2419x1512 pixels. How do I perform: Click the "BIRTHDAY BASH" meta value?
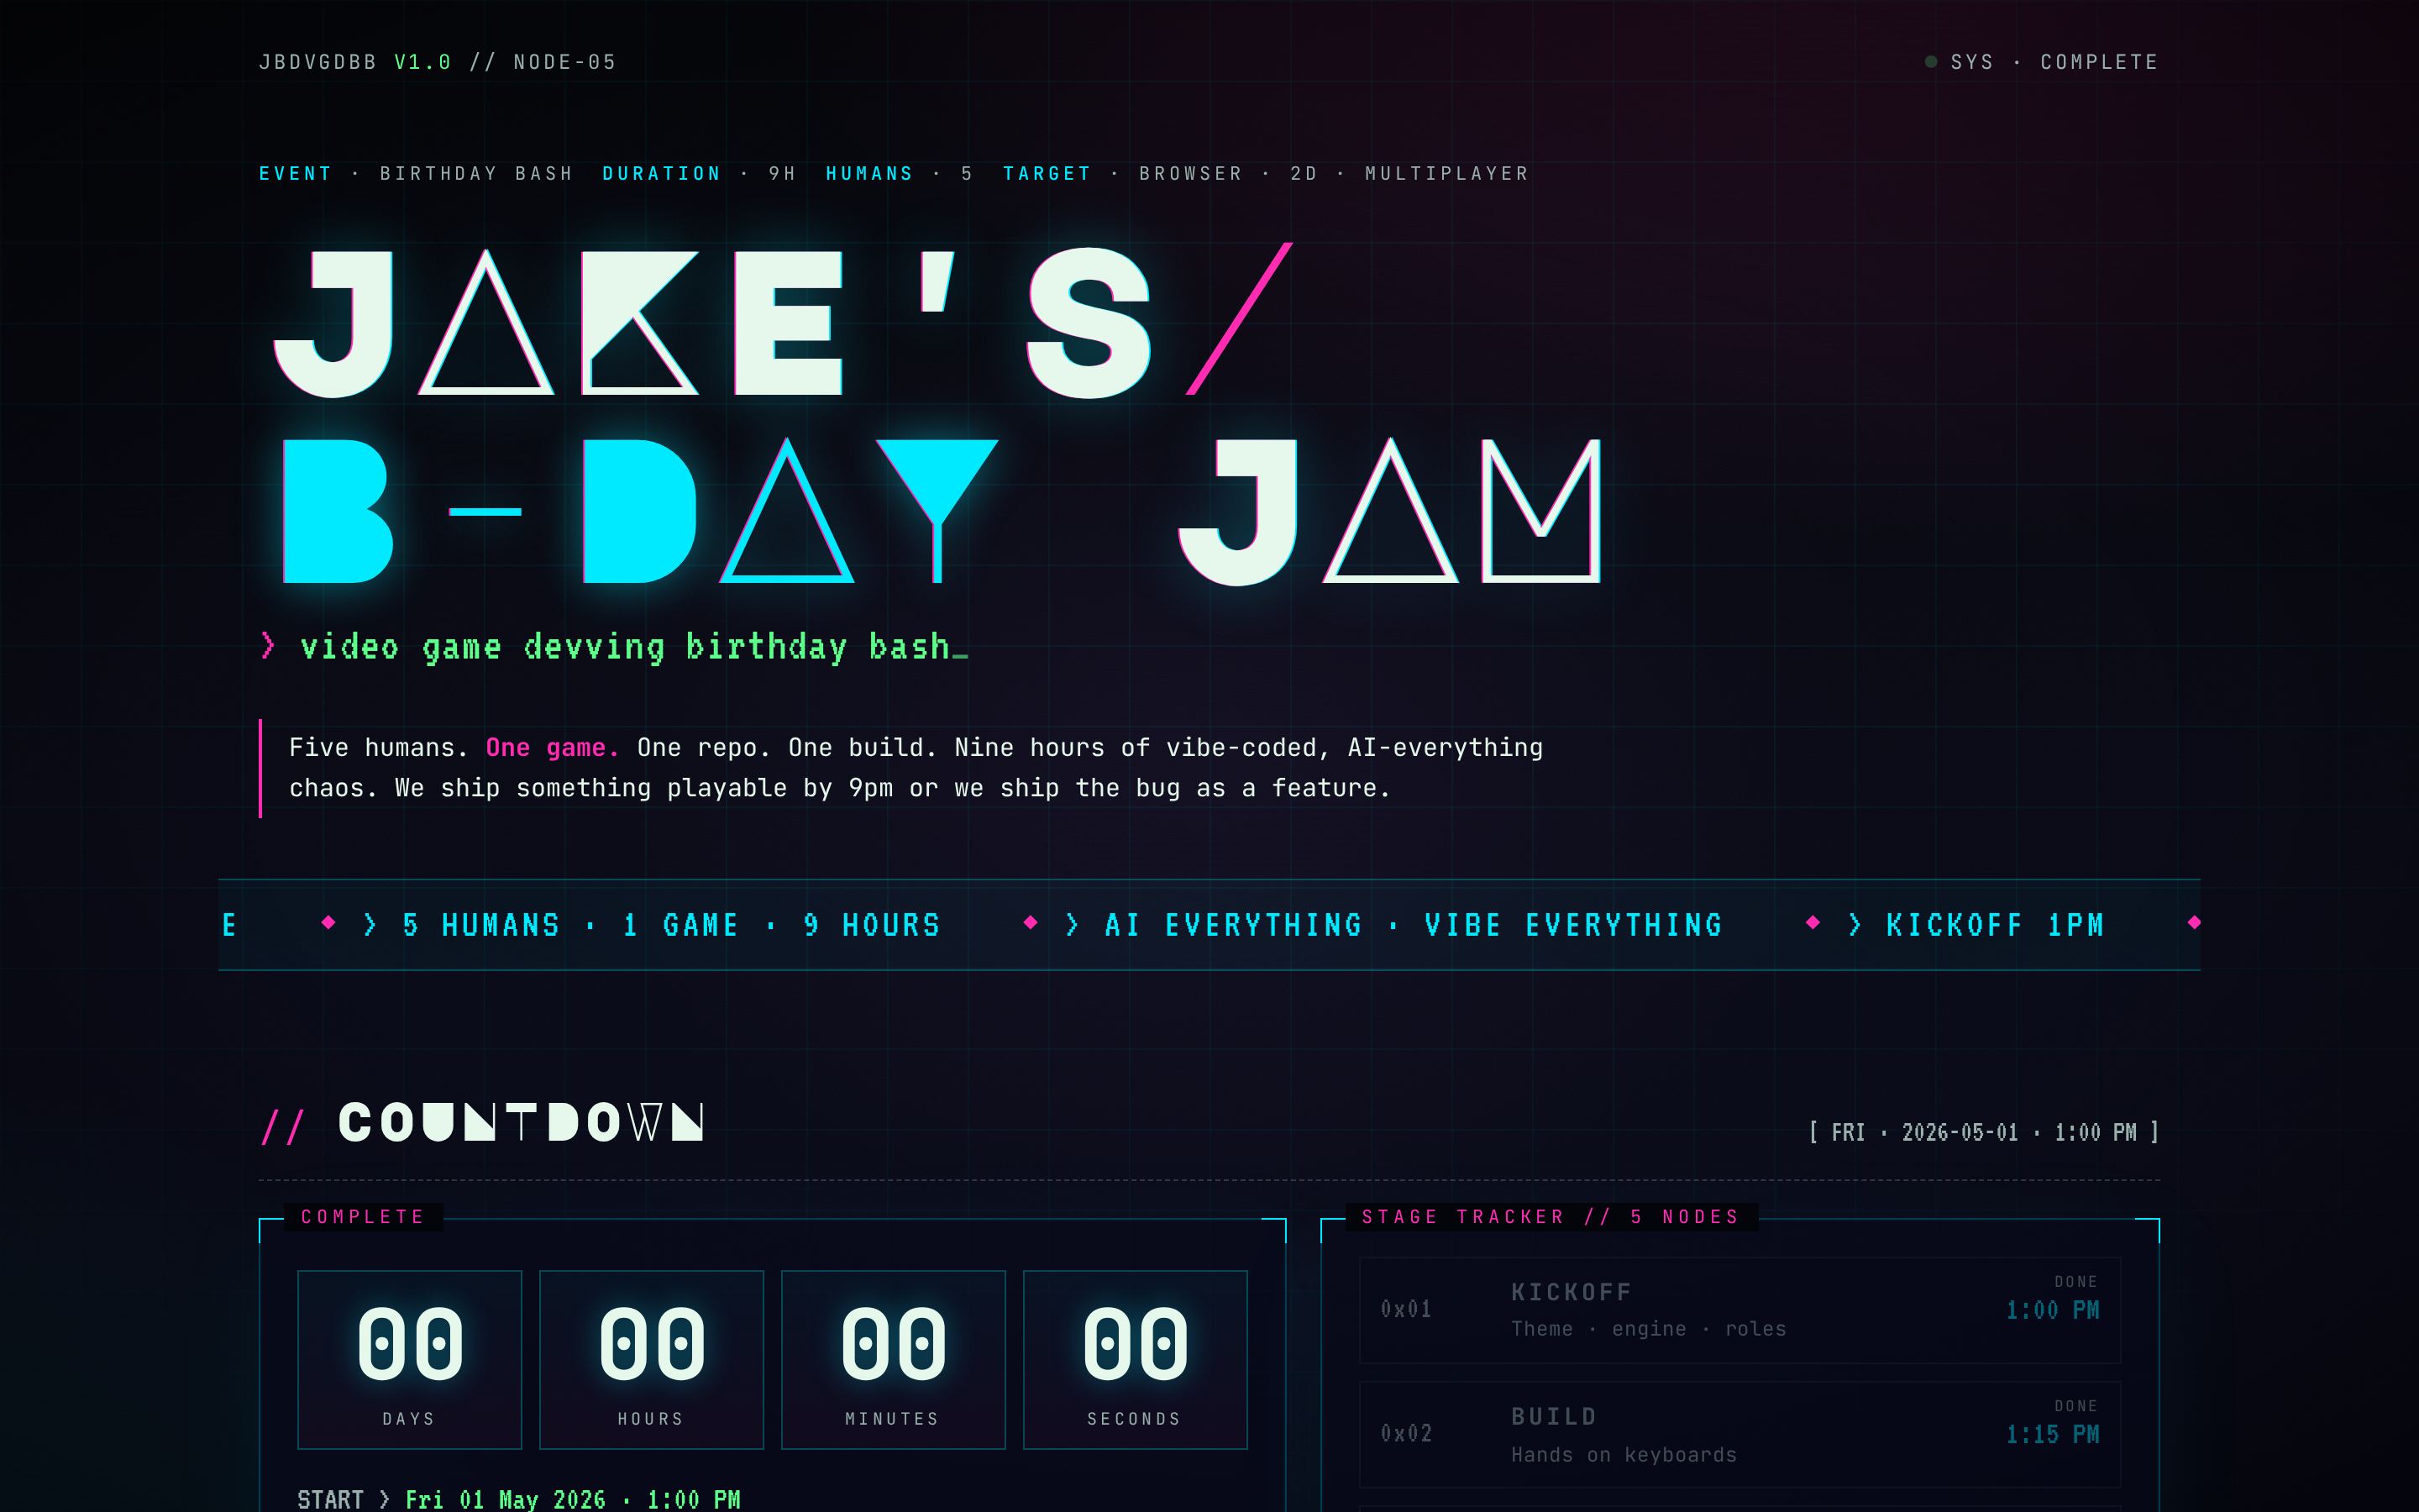(x=475, y=173)
